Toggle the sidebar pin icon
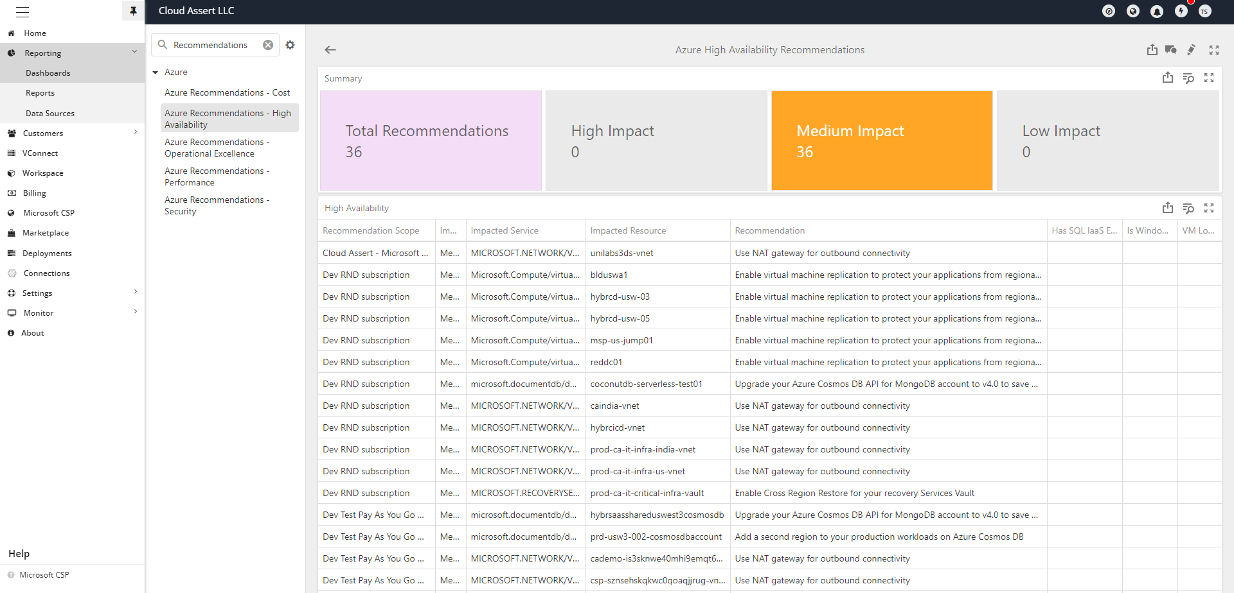Viewport: 1234px width, 593px height. pos(133,11)
